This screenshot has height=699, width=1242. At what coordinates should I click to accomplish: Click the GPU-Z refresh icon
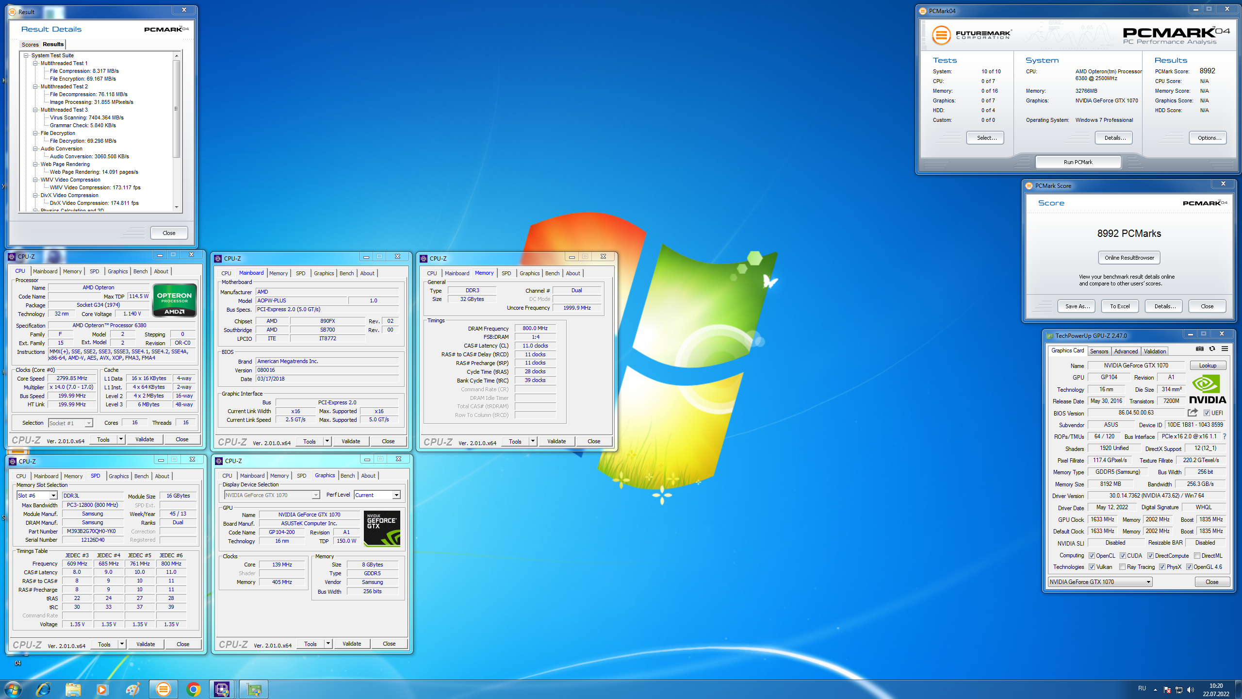coord(1212,349)
